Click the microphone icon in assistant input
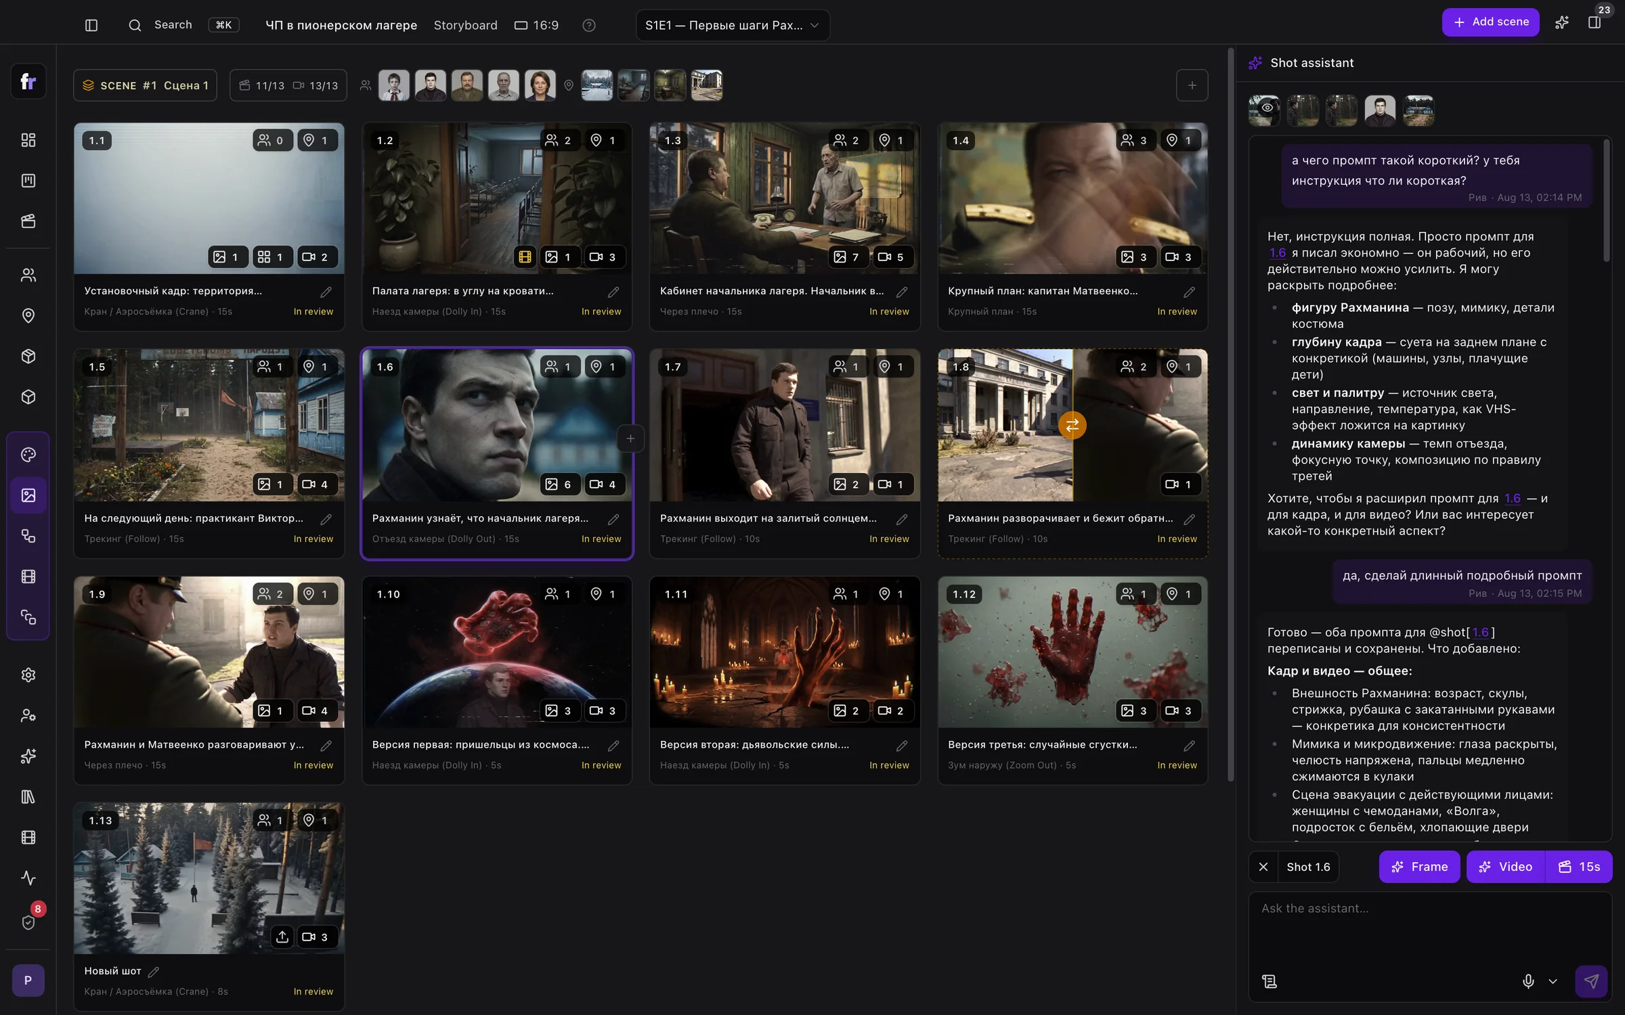 click(1528, 981)
